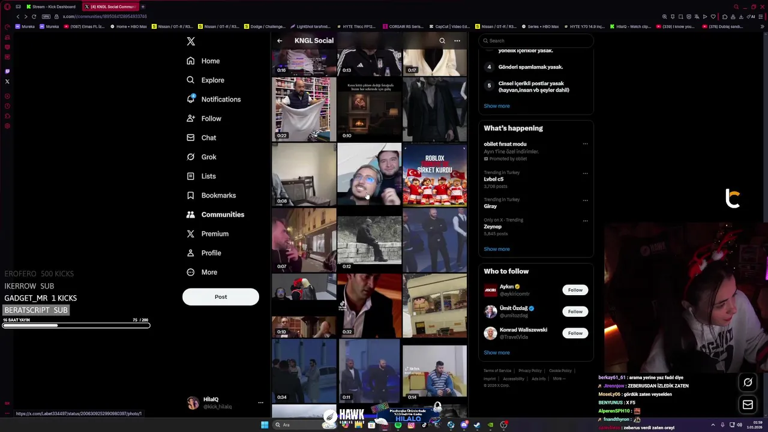Open options for obilet promoted trend
The width and height of the screenshot is (768, 432).
click(x=585, y=144)
